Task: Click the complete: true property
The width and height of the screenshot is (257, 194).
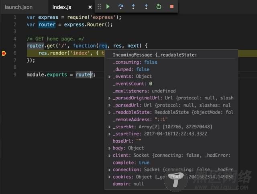Action: coord(131,163)
